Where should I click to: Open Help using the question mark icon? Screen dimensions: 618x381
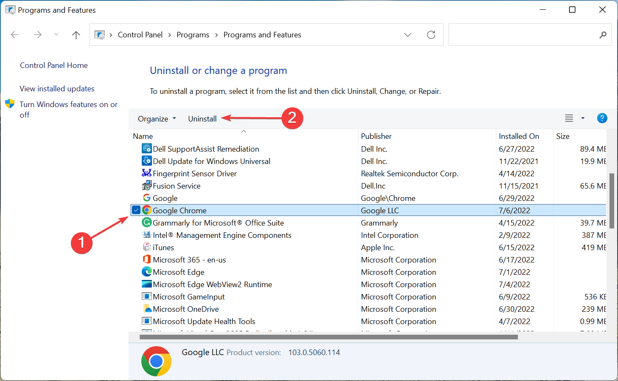coord(602,118)
